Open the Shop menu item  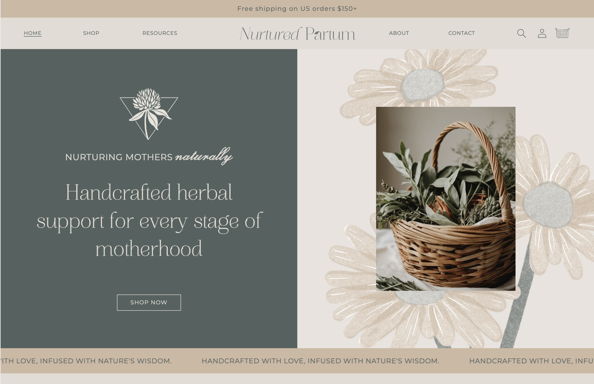coord(91,33)
